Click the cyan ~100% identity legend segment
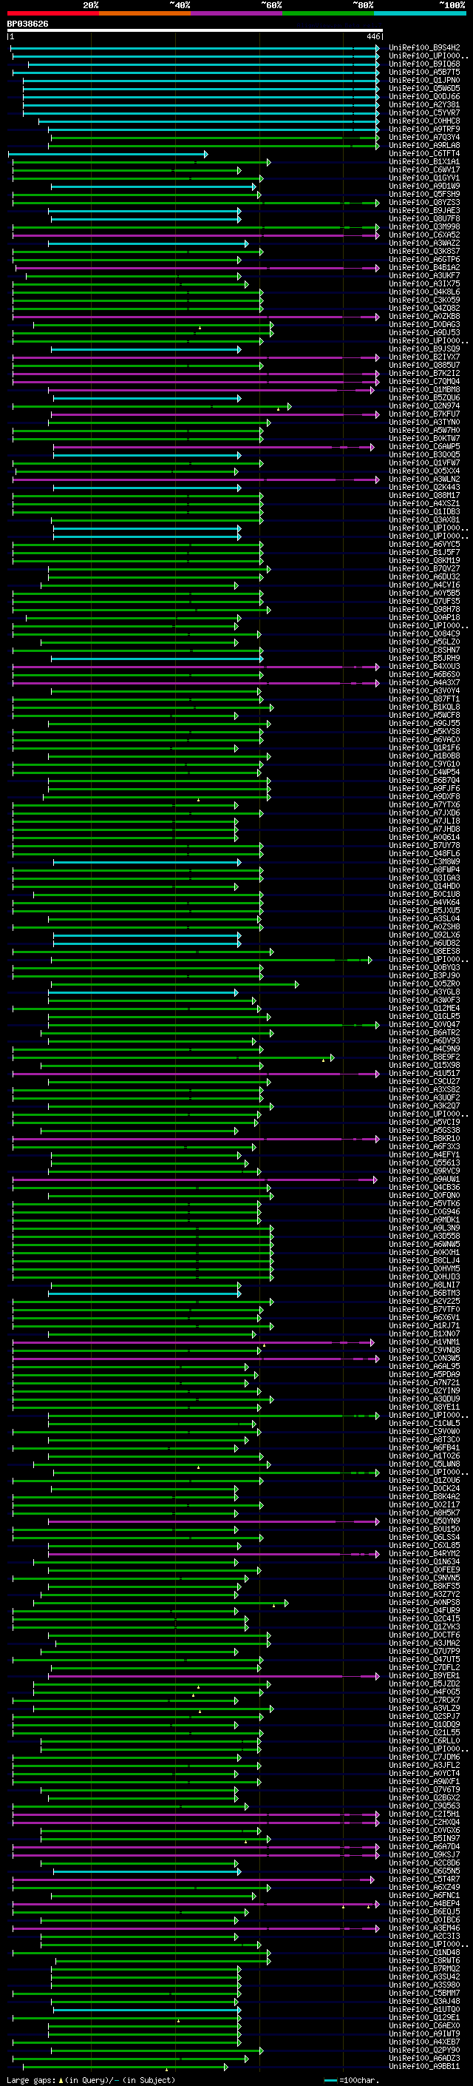This screenshot has width=473, height=2086. click(420, 13)
